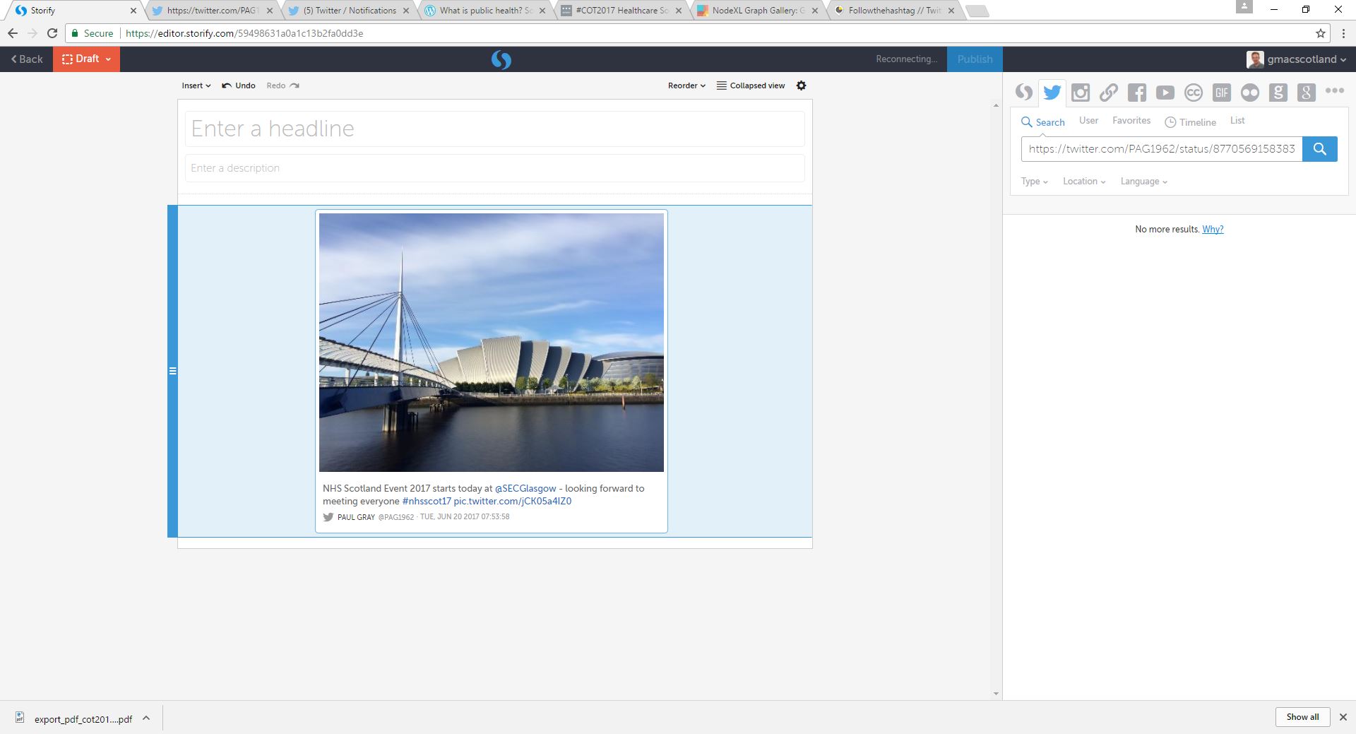Click the Publish button
This screenshot has width=1356, height=734.
975,59
